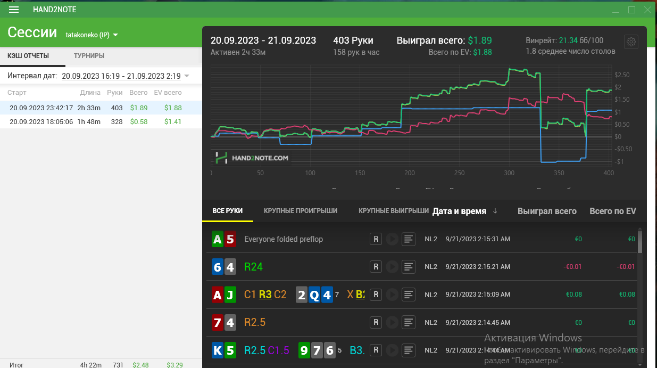Play the A5 hand replay
The height and width of the screenshot is (368, 657).
[x=392, y=239]
